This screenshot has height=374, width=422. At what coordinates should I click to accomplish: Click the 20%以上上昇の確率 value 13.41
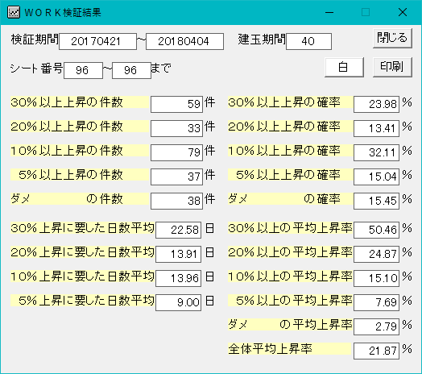click(376, 128)
